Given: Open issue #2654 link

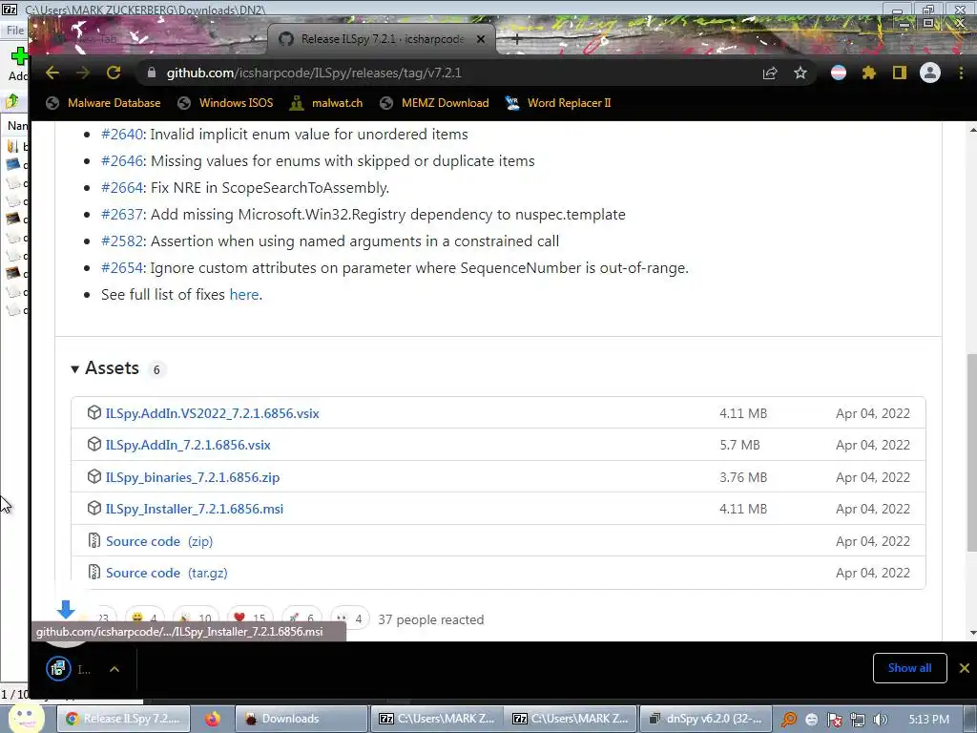Looking at the screenshot, I should [122, 268].
